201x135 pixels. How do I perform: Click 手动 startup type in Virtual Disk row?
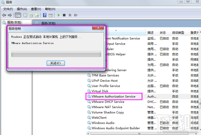[x=175, y=91]
